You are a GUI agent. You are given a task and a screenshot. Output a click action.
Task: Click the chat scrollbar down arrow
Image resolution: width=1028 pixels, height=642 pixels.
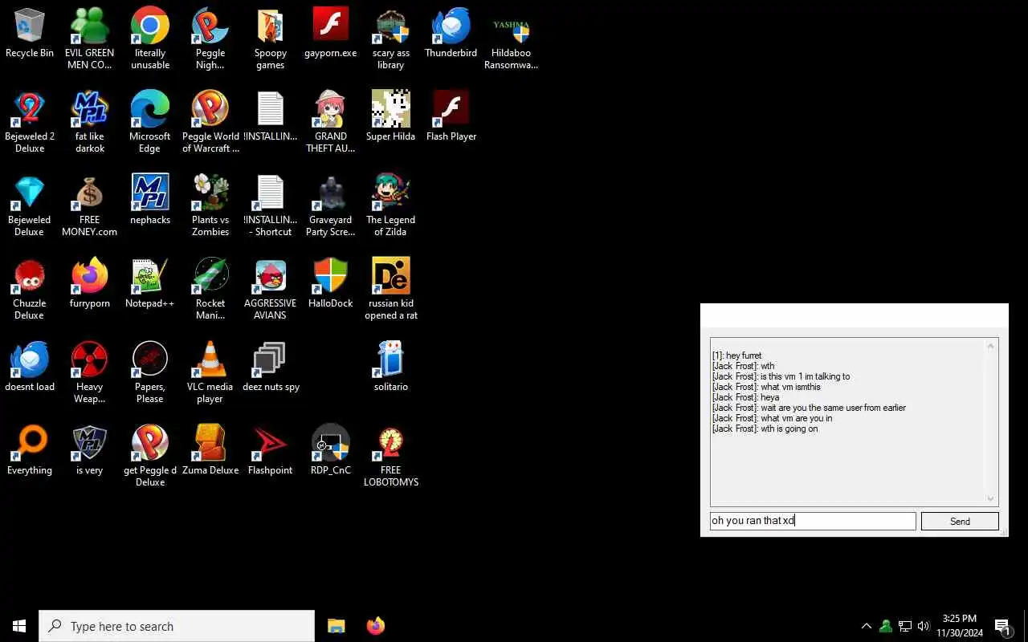(x=990, y=498)
